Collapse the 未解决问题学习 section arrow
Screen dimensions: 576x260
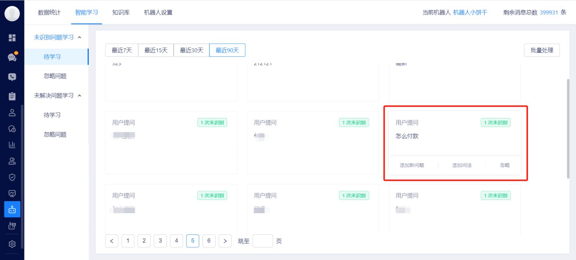coord(79,96)
